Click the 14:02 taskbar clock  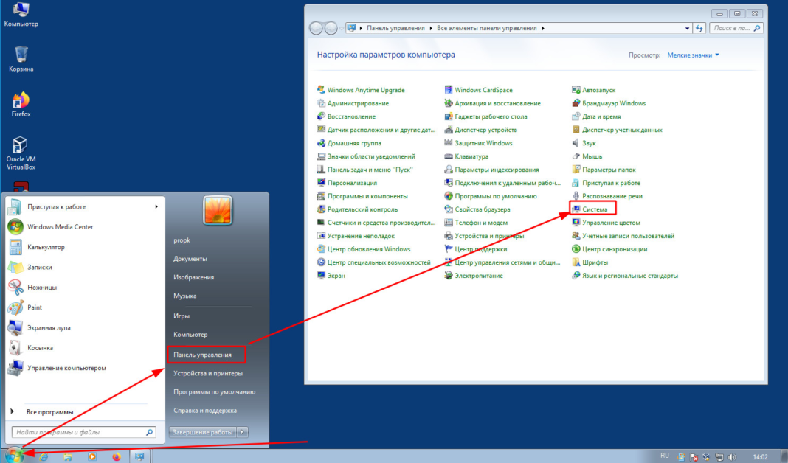760,457
